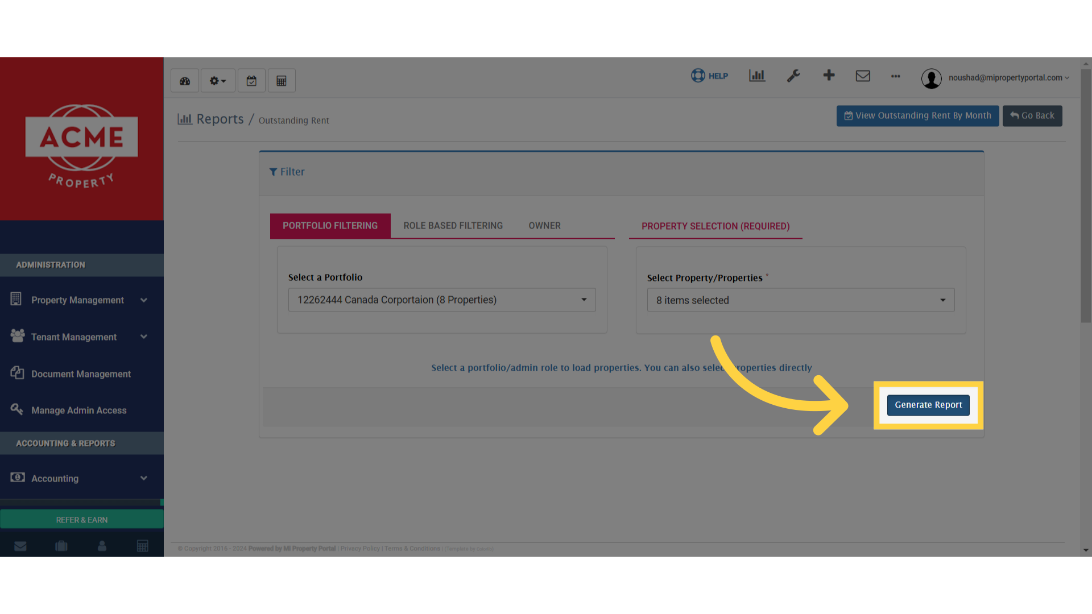The width and height of the screenshot is (1092, 614).
Task: Click the Reports breadcrumb link
Action: click(220, 119)
